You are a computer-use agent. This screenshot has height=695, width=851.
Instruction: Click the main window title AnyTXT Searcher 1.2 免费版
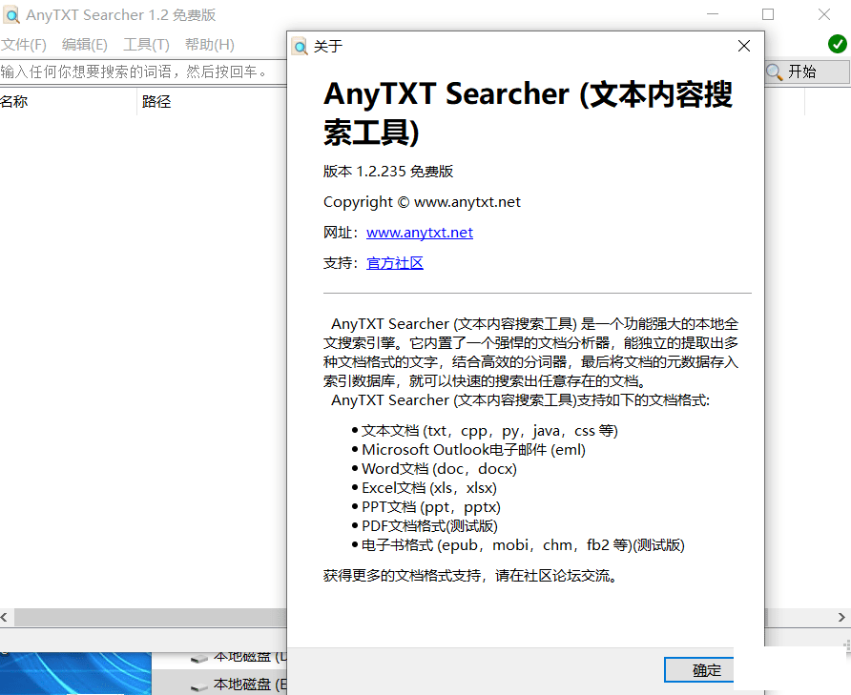pyautogui.click(x=120, y=14)
